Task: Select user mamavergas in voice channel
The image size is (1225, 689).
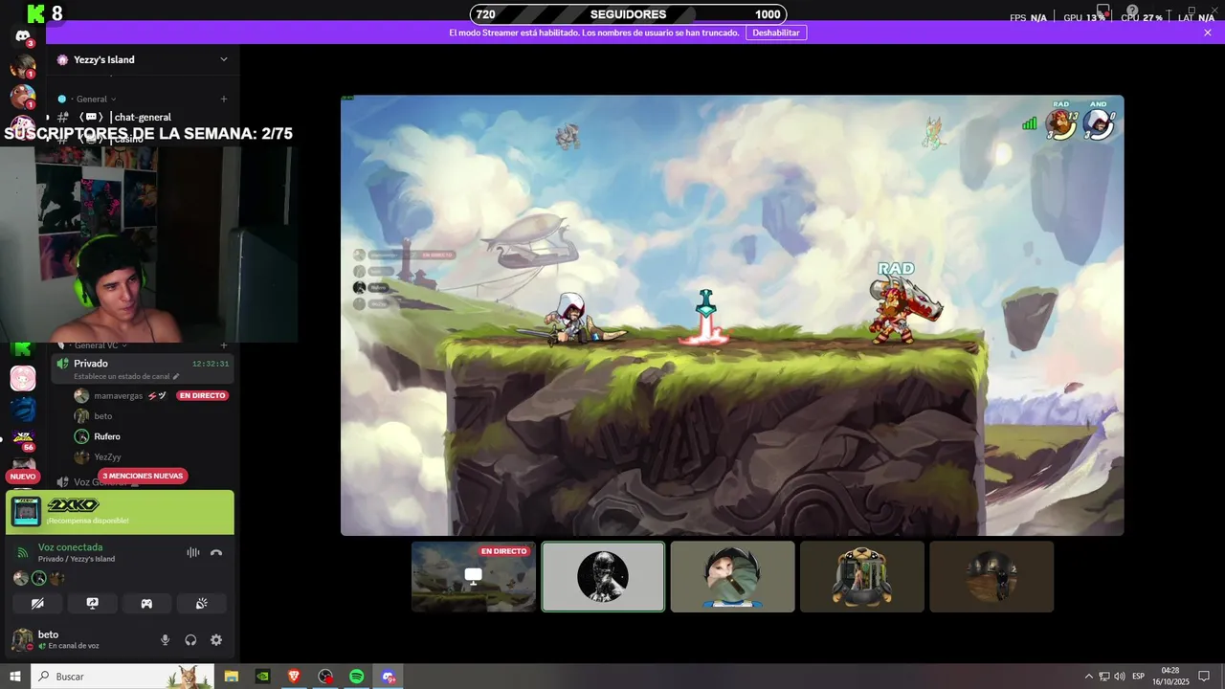Action: coord(119,395)
